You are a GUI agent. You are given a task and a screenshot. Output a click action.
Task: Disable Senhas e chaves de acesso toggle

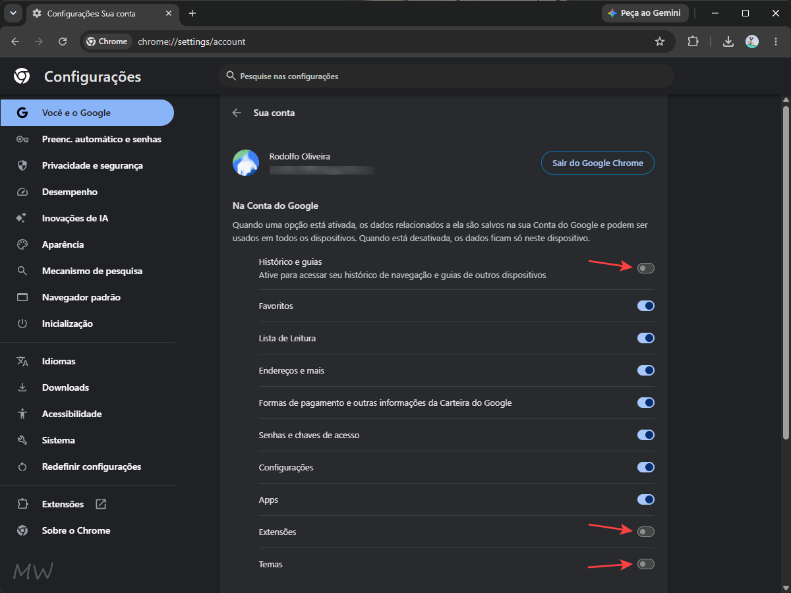[x=646, y=435]
